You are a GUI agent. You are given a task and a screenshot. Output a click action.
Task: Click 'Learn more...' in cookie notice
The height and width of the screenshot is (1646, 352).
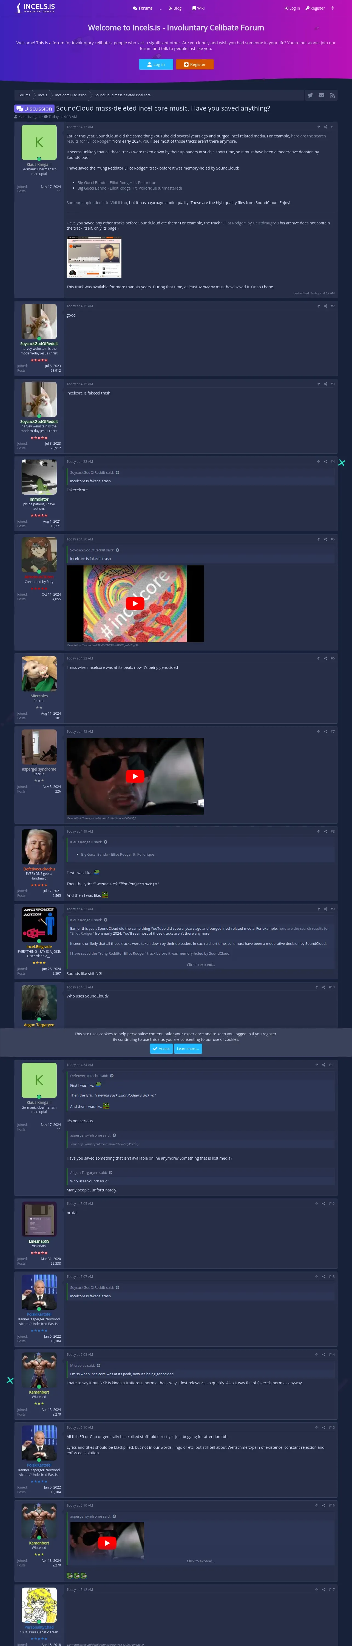click(187, 1049)
